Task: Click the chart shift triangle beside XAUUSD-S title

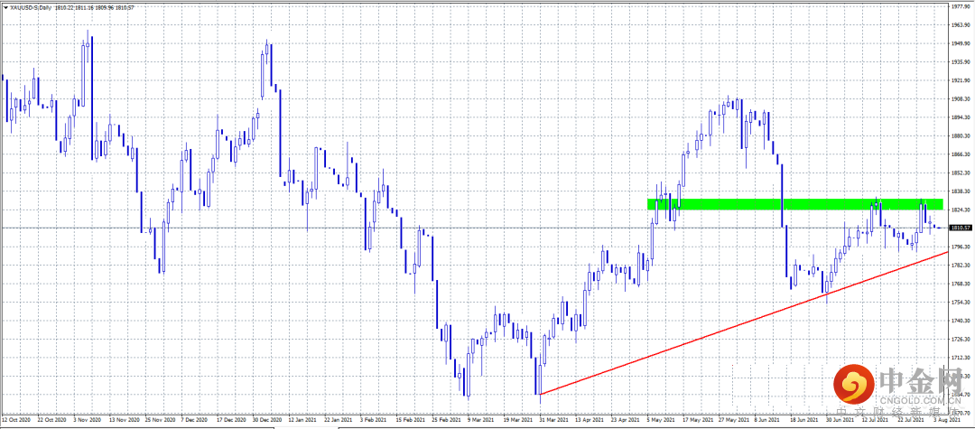Action: tap(5, 6)
